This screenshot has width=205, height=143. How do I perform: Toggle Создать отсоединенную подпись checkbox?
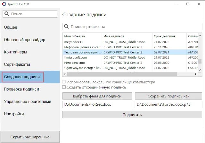64,87
